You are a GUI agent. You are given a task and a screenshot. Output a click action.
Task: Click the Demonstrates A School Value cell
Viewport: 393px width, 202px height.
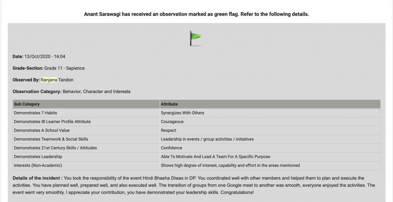point(86,130)
